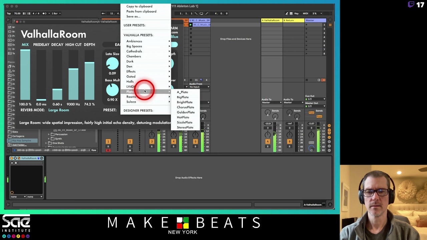427x240 pixels.
Task: Expand the Sulaco preset submenu
Action: tap(146, 102)
